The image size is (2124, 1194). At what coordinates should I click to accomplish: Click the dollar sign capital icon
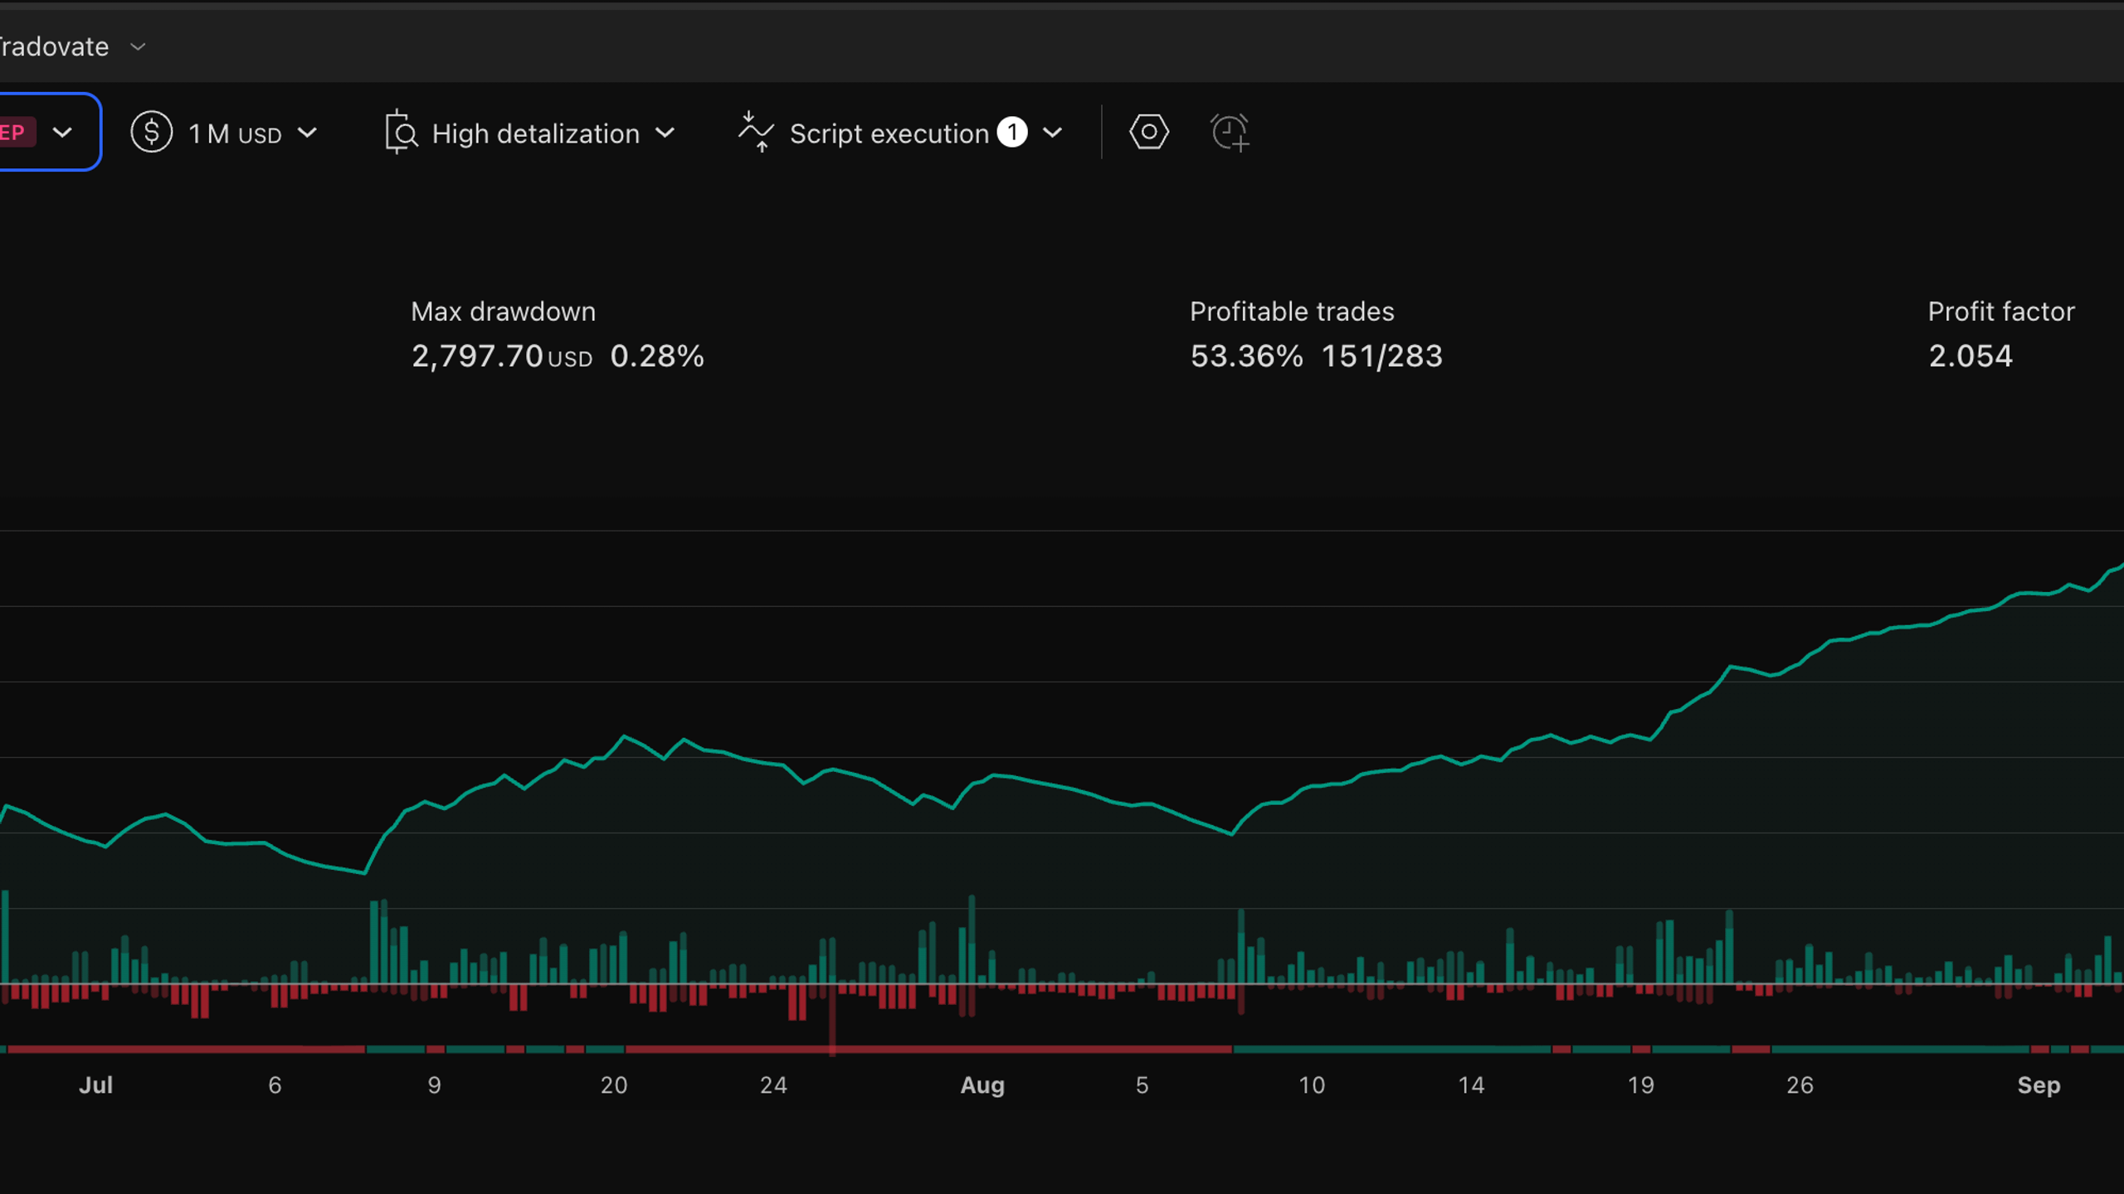tap(152, 133)
